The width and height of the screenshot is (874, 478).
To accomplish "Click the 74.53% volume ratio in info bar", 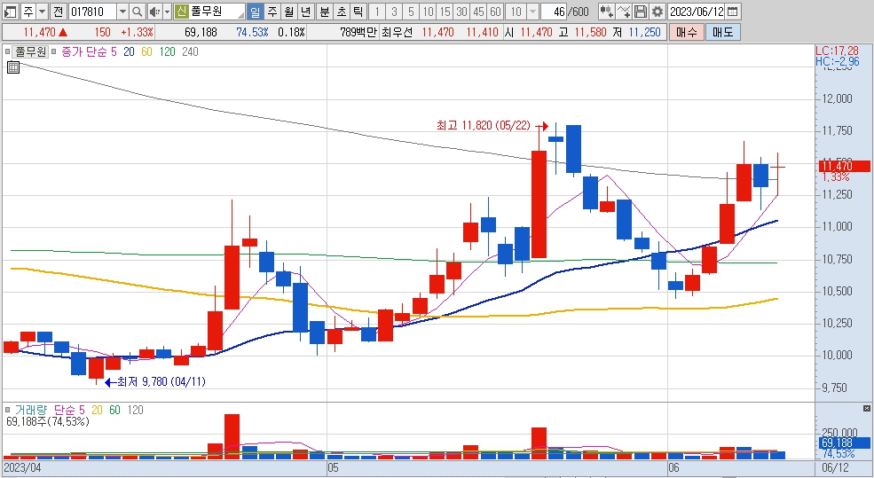I will click(252, 32).
